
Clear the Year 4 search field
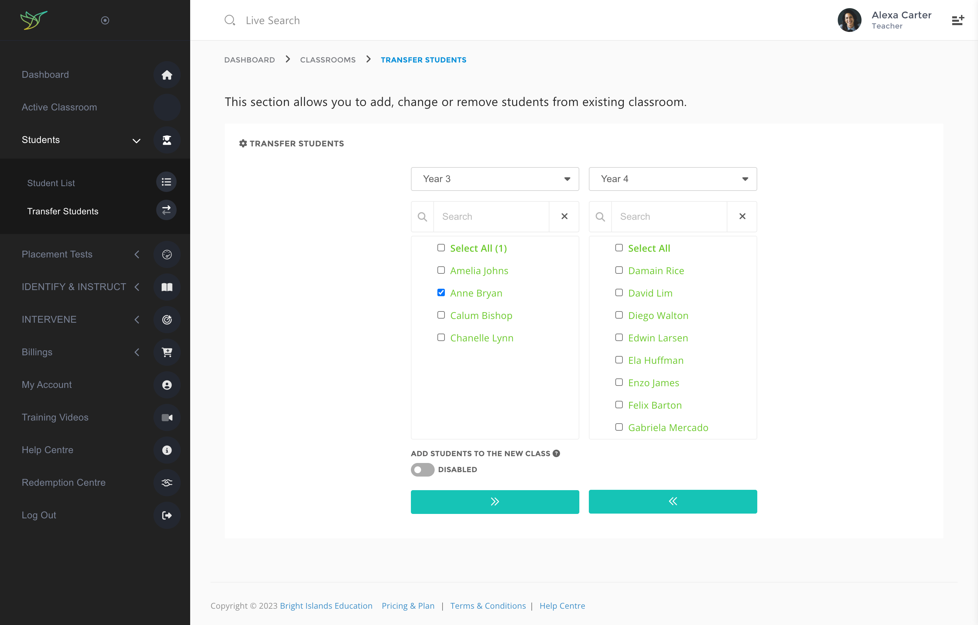(x=742, y=217)
